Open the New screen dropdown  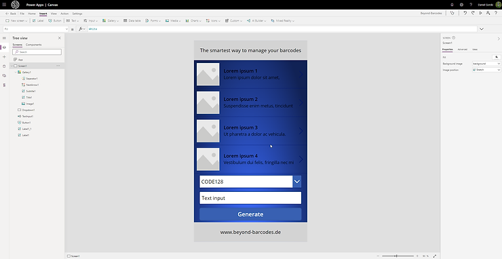[x=16, y=20]
